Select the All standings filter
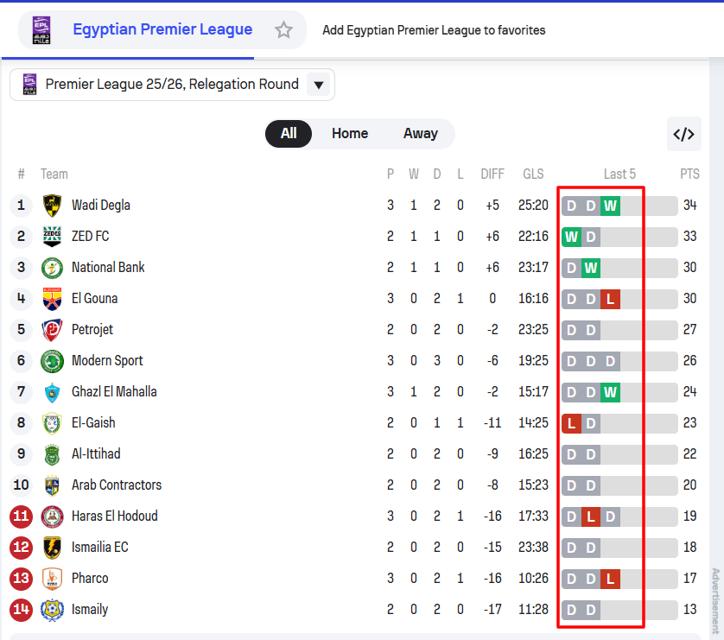724x640 pixels. [x=289, y=134]
